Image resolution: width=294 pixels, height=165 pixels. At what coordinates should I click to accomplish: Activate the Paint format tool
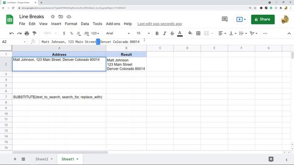pyautogui.click(x=34, y=33)
